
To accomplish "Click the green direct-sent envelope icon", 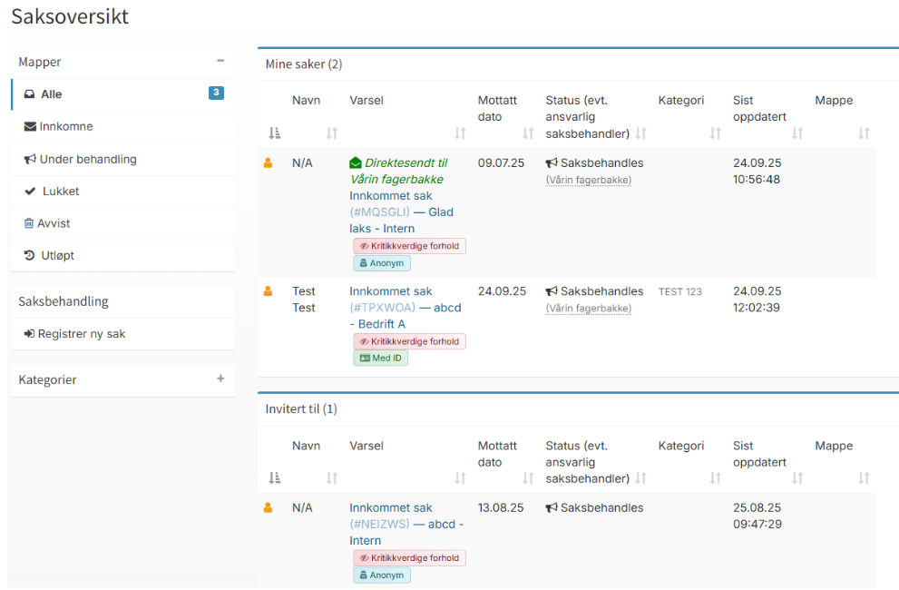I will (356, 163).
